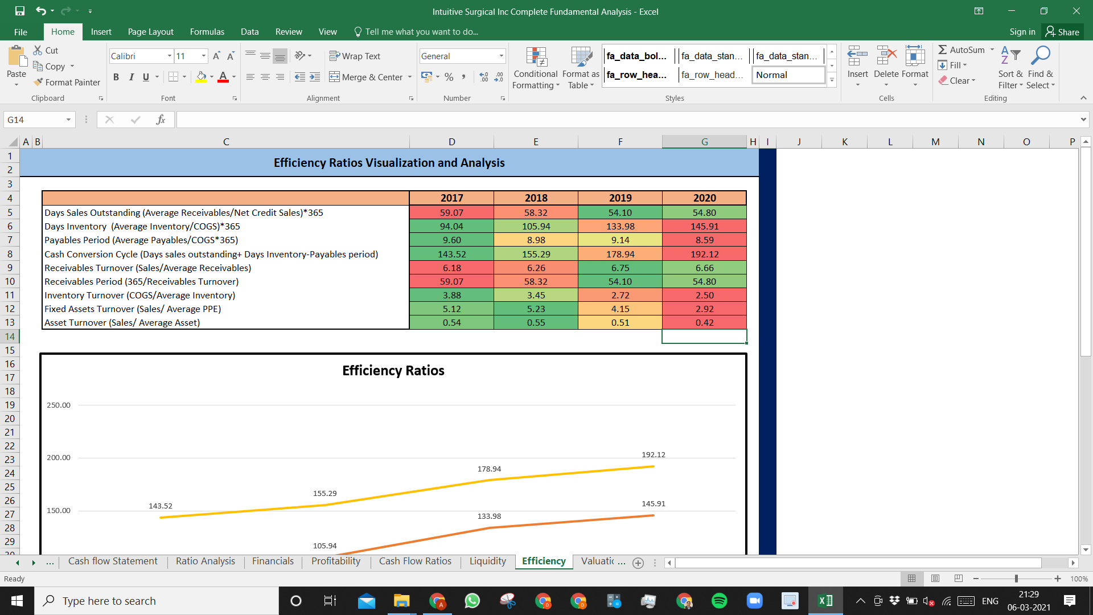
Task: Click Sign in link
Action: pyautogui.click(x=1022, y=32)
